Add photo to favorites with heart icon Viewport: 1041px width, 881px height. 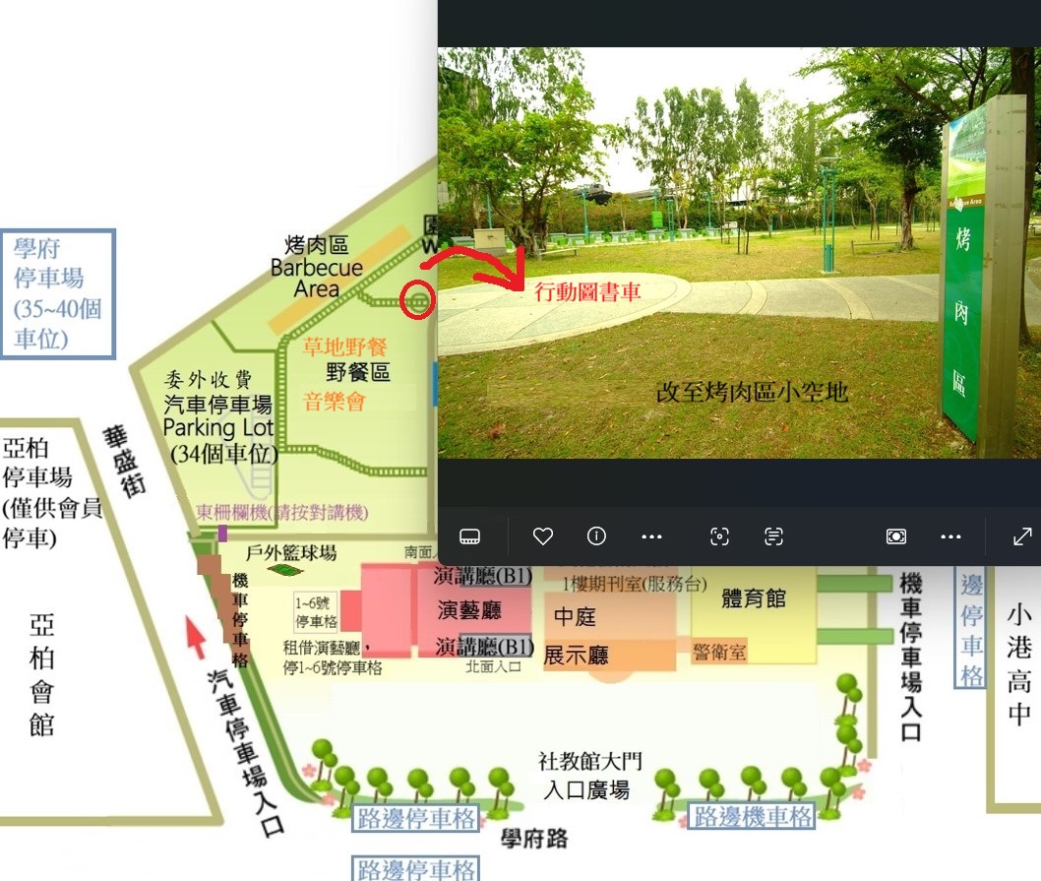pos(542,536)
